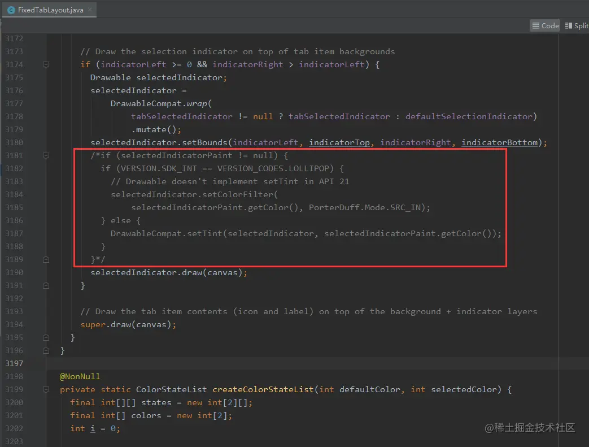
Task: Click 'Drawable selectedIndicator;' declaration
Action: coord(159,77)
